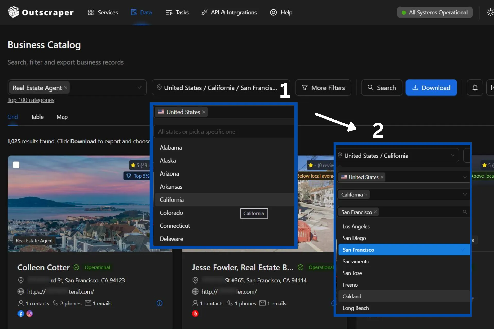Image resolution: width=494 pixels, height=329 pixels.
Task: Open the notification bell button
Action: click(x=475, y=88)
